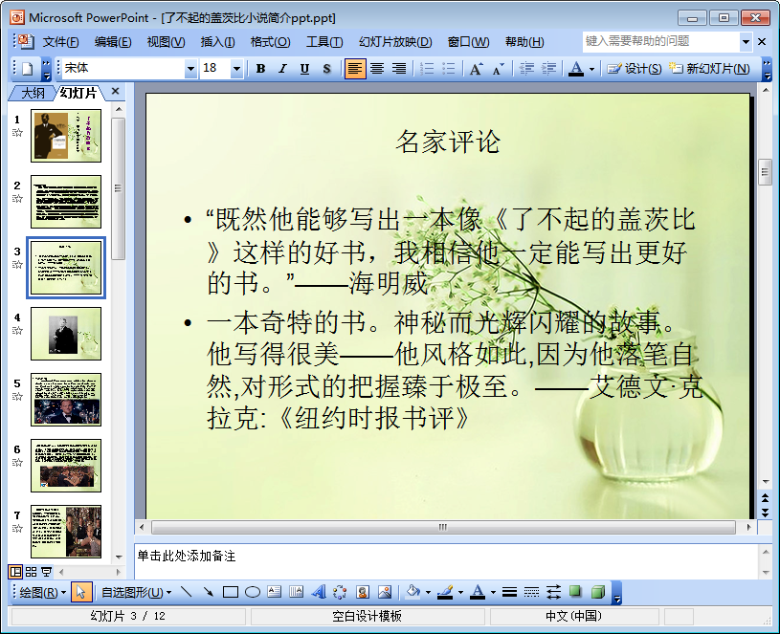Open the 格式(O) menu
Screen dimensions: 780x634
[270, 42]
